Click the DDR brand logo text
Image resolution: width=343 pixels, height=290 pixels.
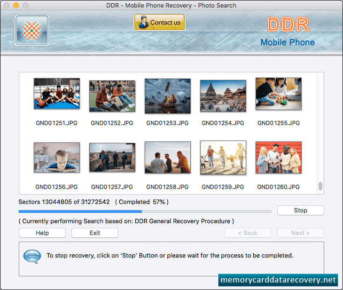288,24
